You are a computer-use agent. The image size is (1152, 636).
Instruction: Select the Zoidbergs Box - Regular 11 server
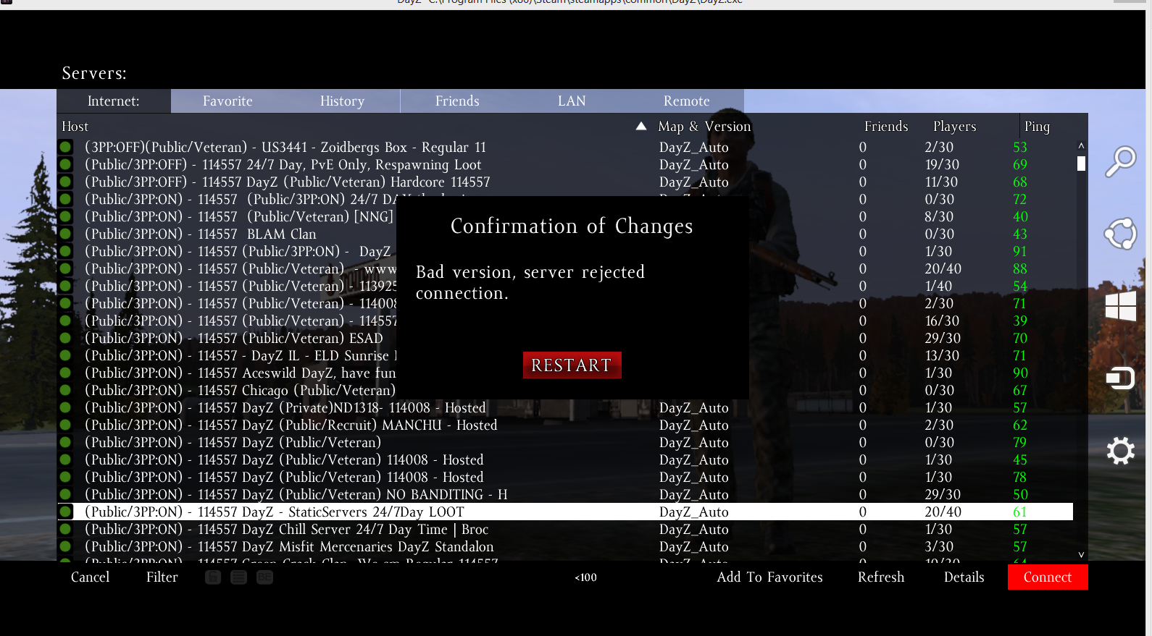[565, 147]
